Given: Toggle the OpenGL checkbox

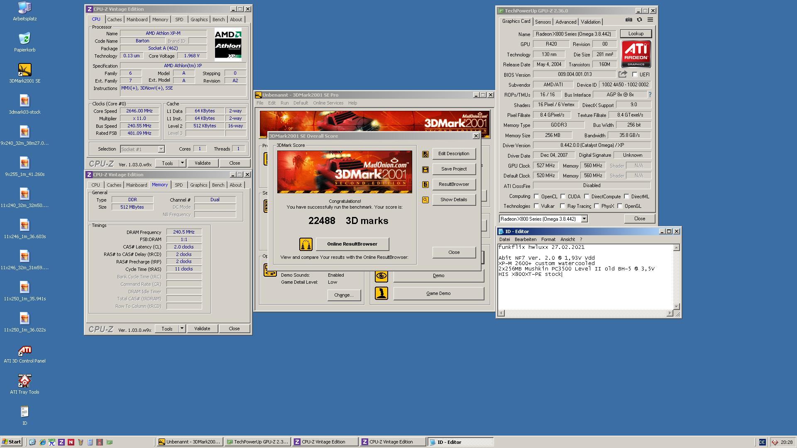Looking at the screenshot, I should pos(620,206).
